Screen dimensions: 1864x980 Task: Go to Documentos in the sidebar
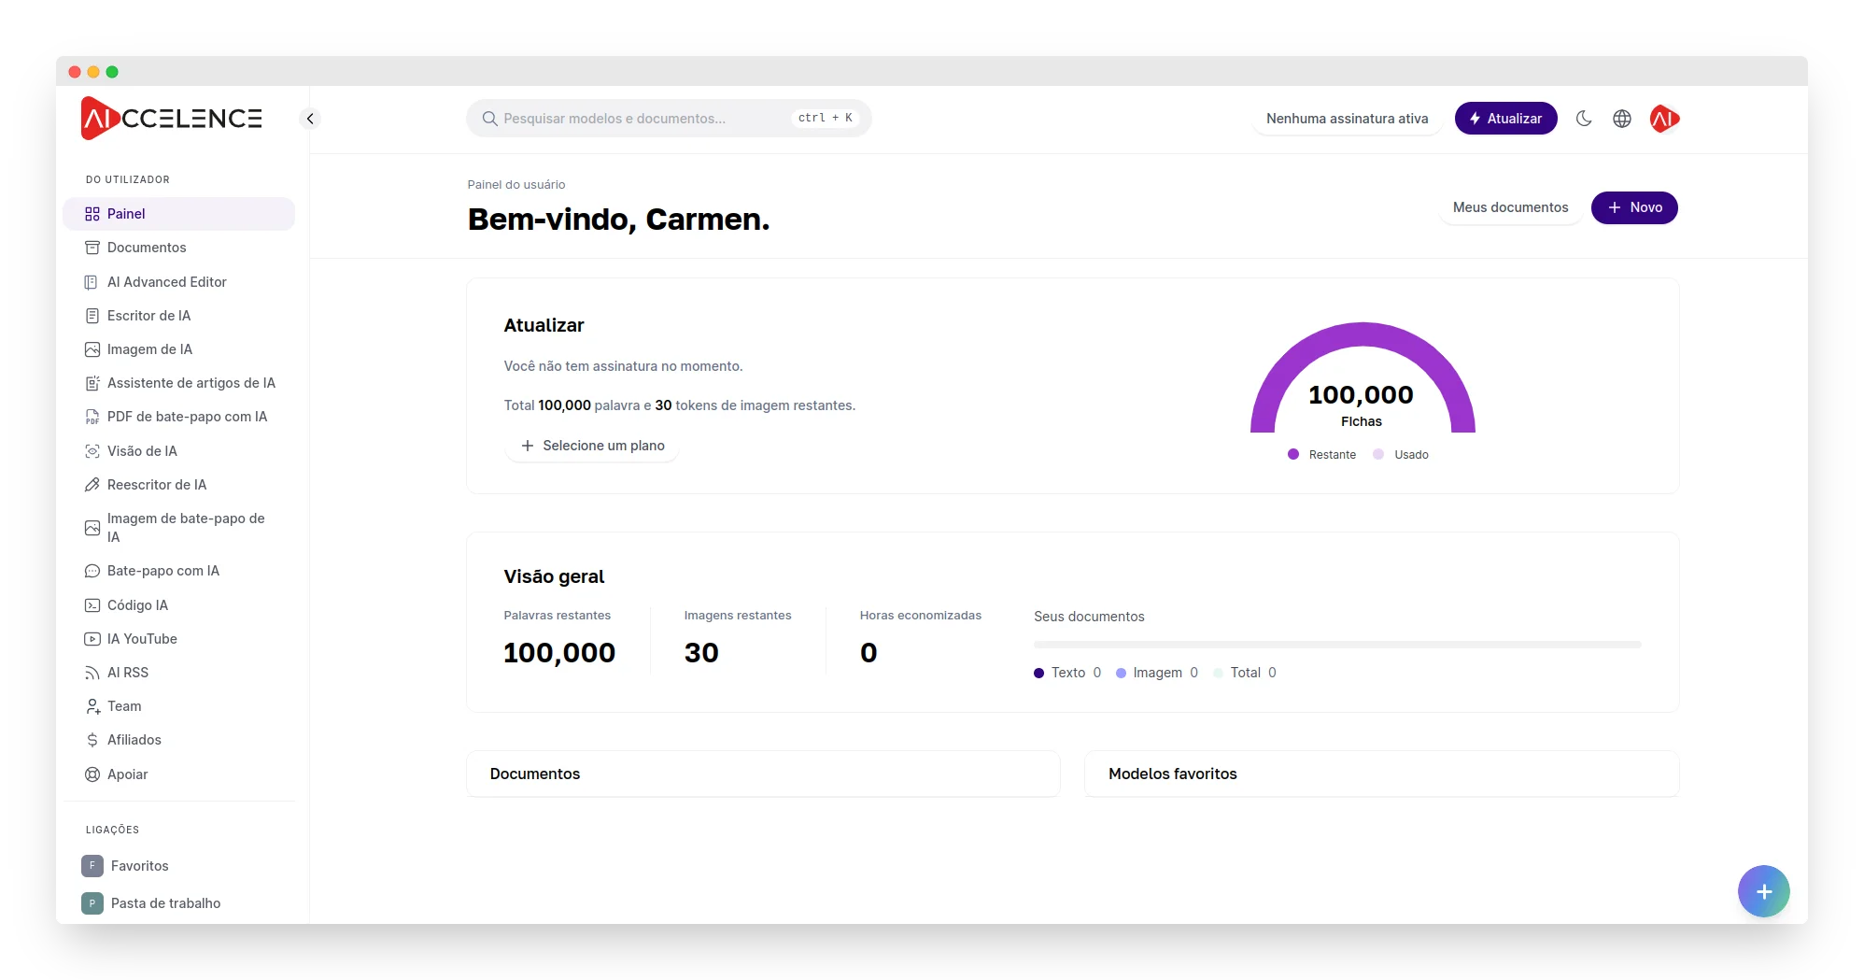147,248
